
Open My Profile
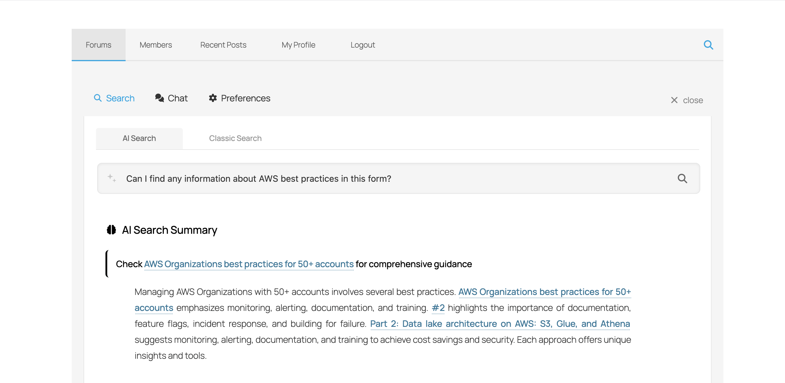click(298, 45)
